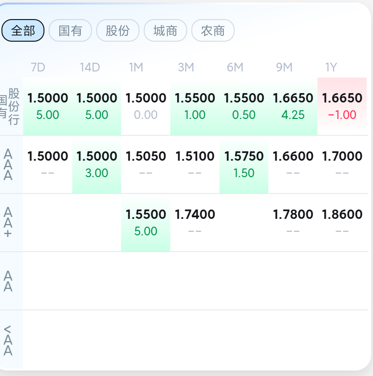Click the 1Y column header

[x=331, y=67]
